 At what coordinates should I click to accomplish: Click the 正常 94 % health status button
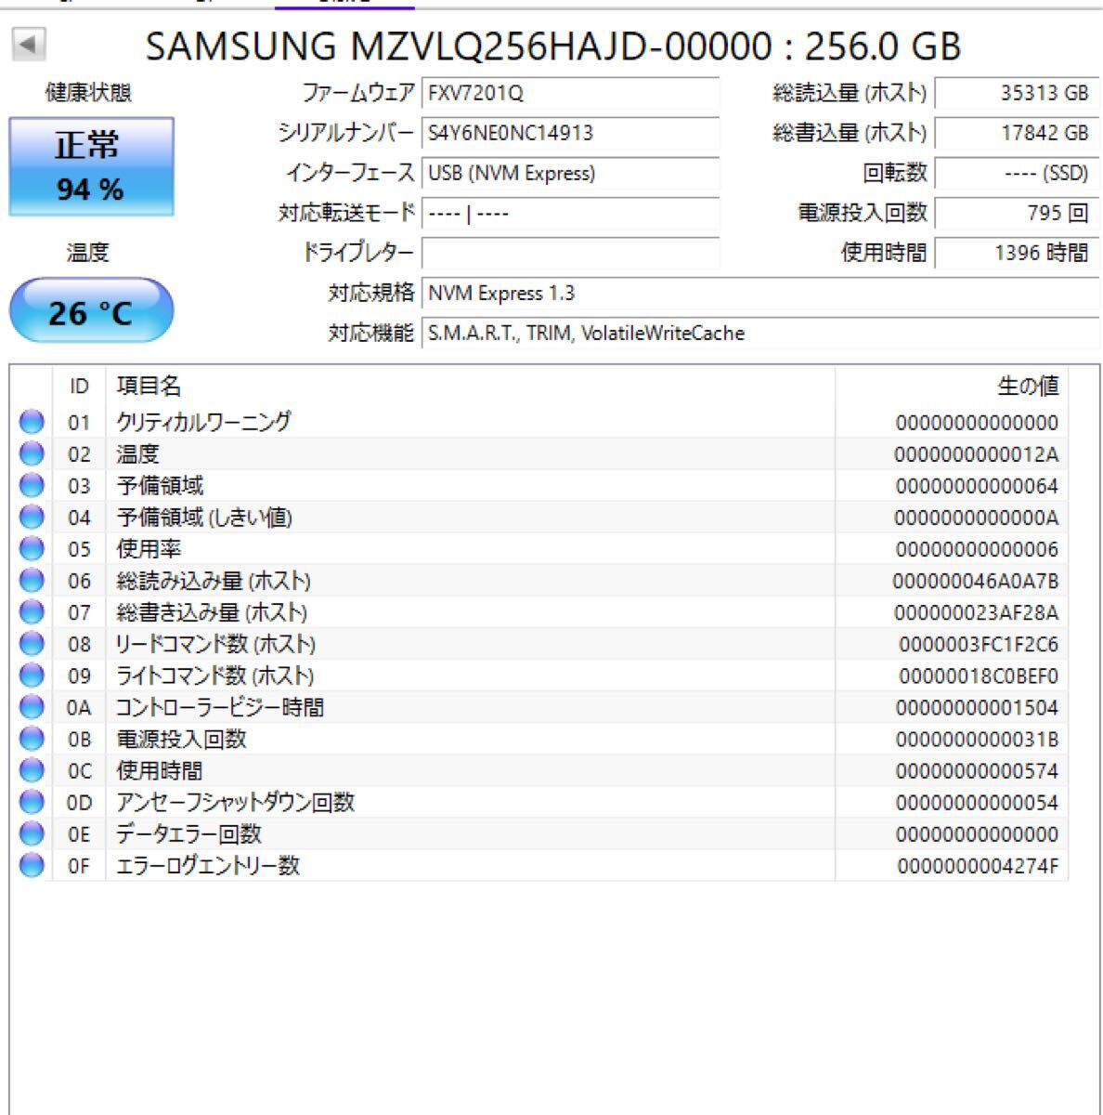coord(91,167)
